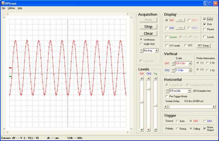
Task: Click the timebase stepper spinner
Action: (x=167, y=91)
